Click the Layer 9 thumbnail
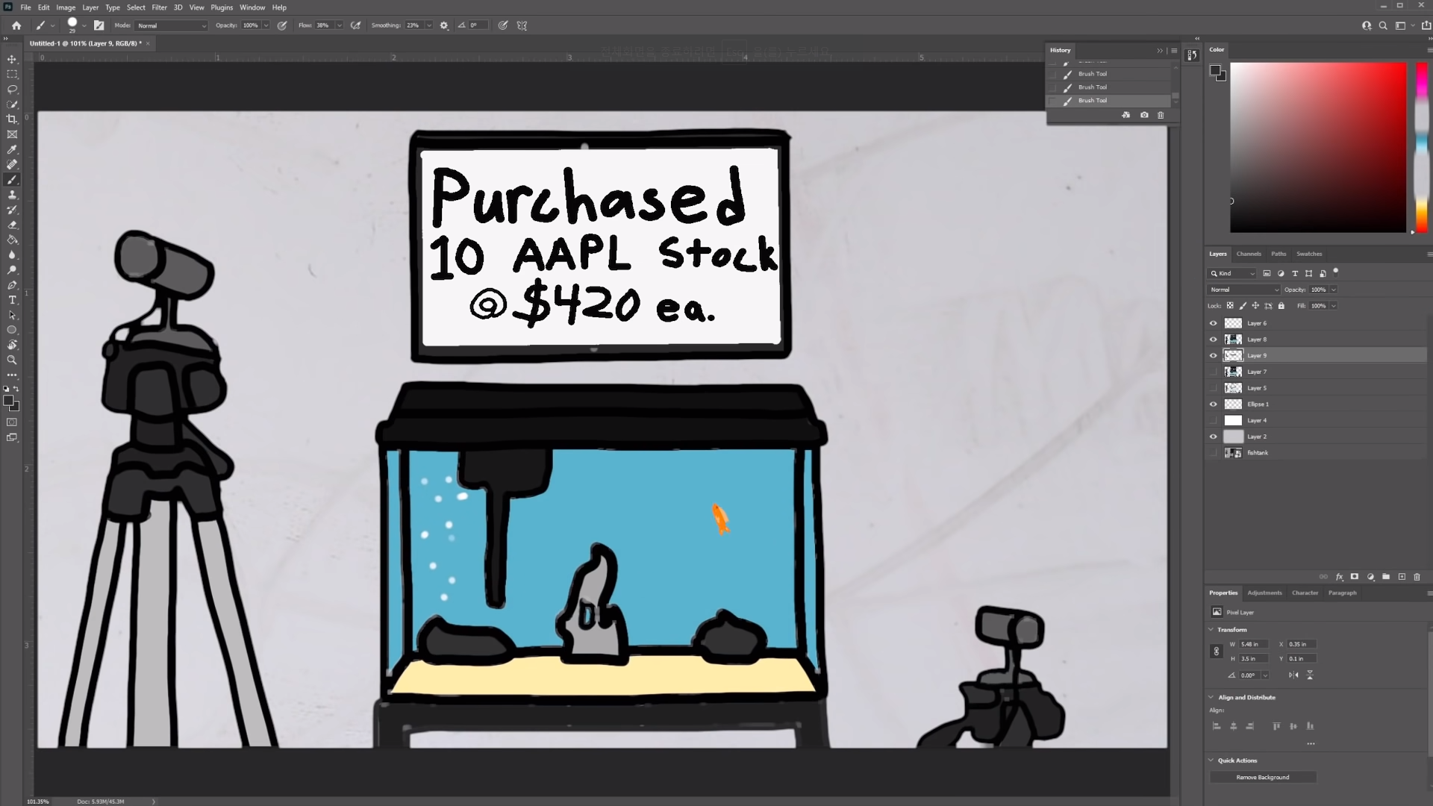 pos(1233,356)
